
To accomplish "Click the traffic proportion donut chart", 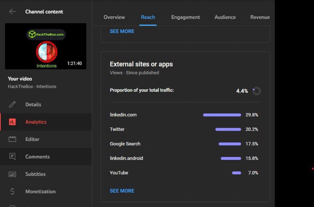I will pos(256,91).
